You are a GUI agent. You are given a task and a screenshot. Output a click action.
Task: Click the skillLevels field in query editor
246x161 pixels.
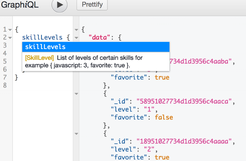[42, 37]
